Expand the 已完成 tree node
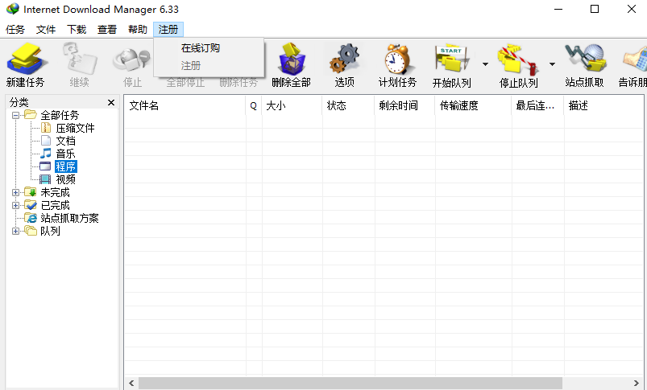647x390 pixels. 15,205
